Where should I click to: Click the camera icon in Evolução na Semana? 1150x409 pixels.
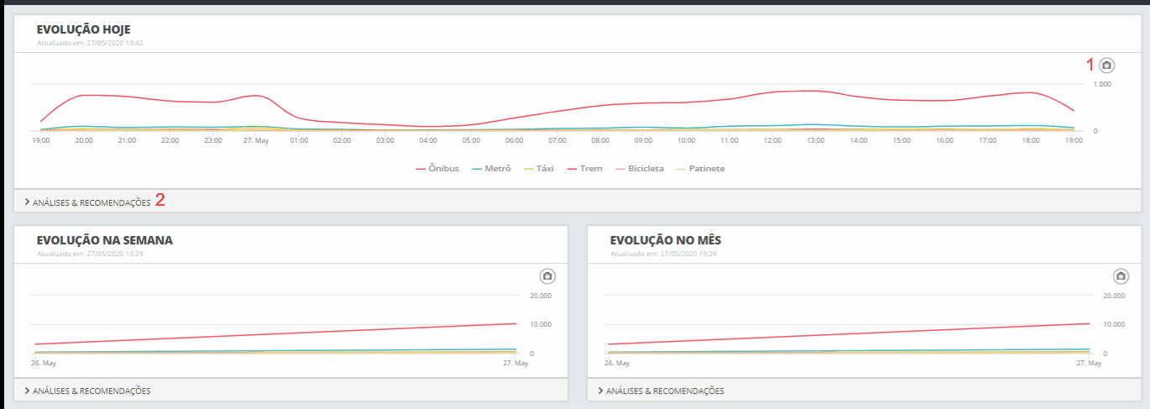(x=547, y=276)
